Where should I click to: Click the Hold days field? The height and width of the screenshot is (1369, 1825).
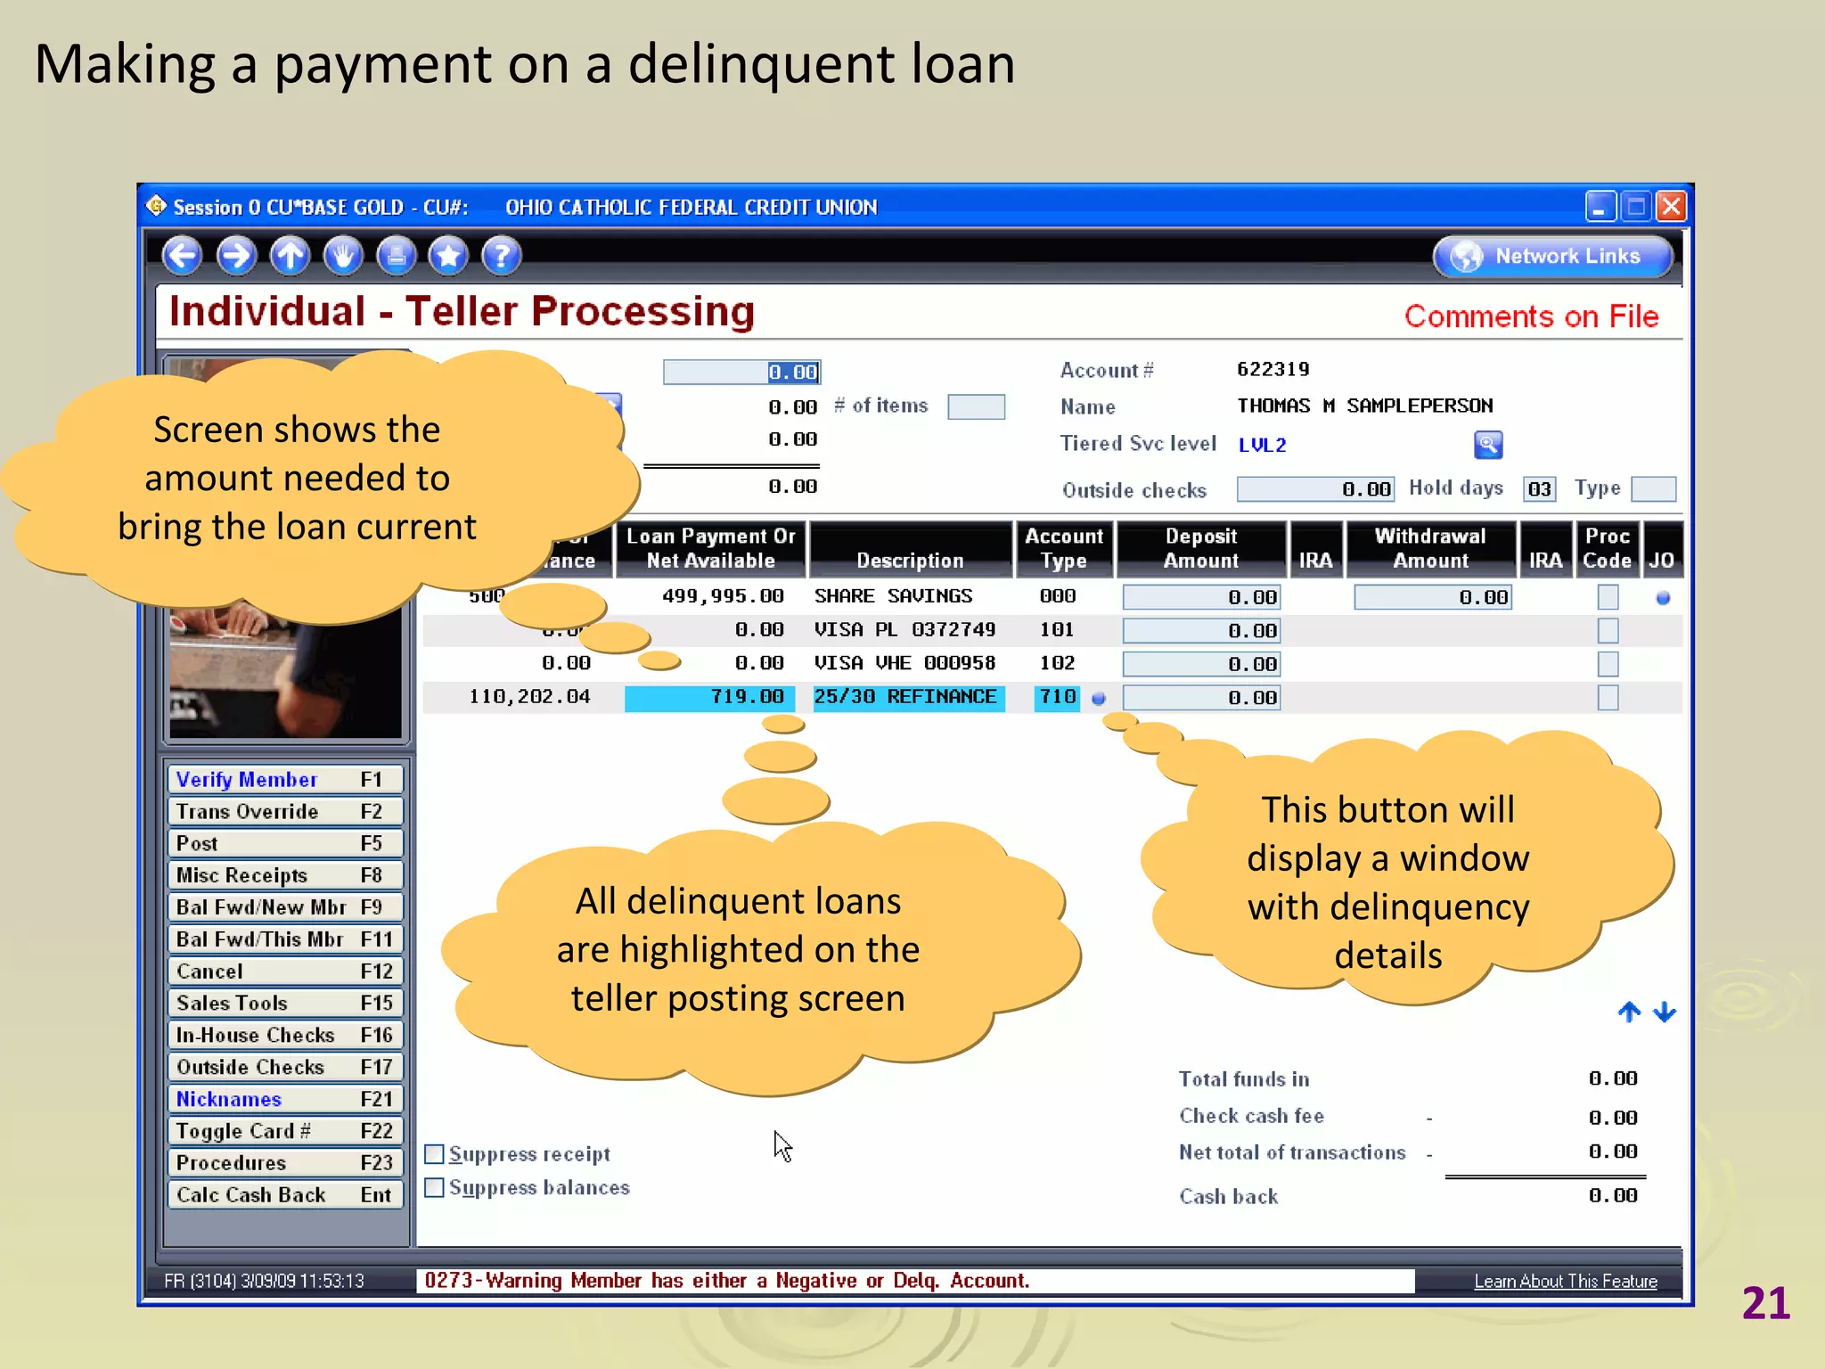(x=1539, y=488)
